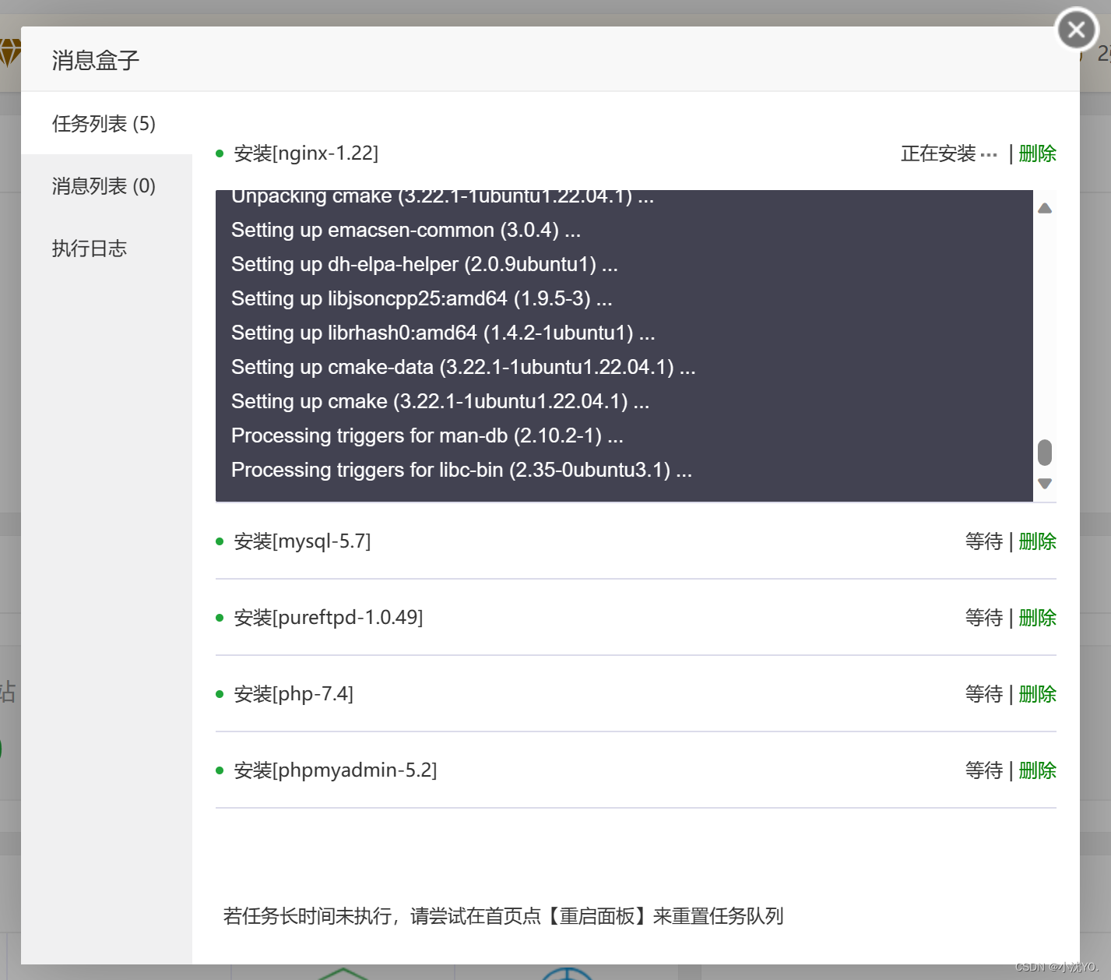
Task: Select the 安装[phpmyadmin-5.2] task title
Action: pos(336,770)
